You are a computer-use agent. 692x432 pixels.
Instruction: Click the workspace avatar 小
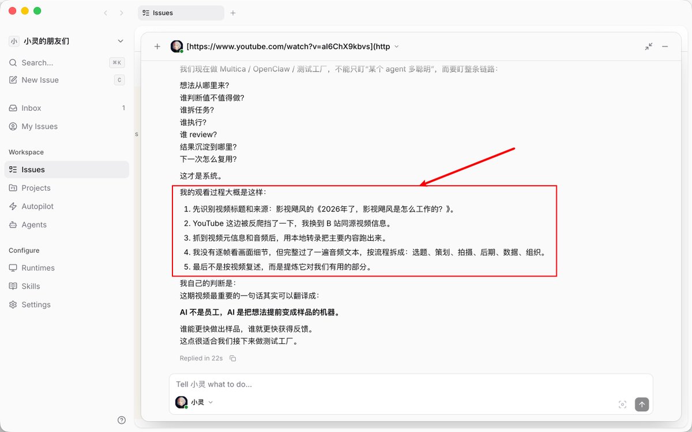pos(14,41)
